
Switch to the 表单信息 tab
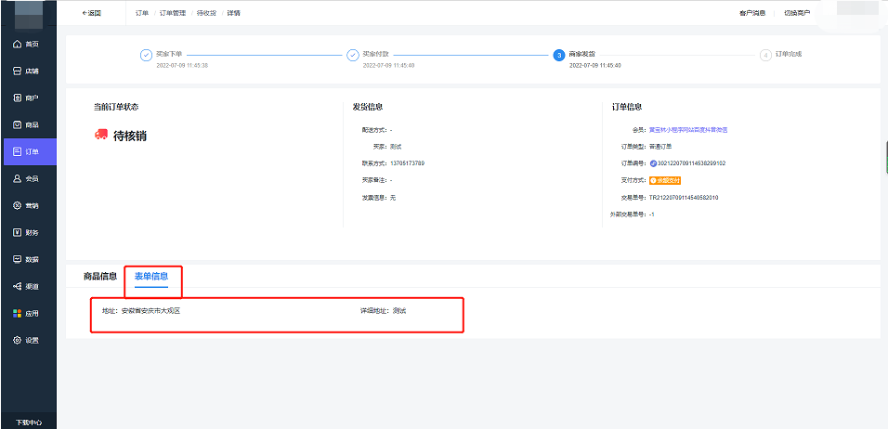point(151,276)
